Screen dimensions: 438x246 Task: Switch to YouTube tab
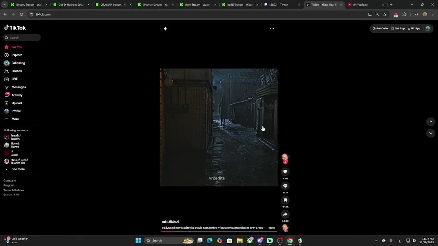click(366, 5)
